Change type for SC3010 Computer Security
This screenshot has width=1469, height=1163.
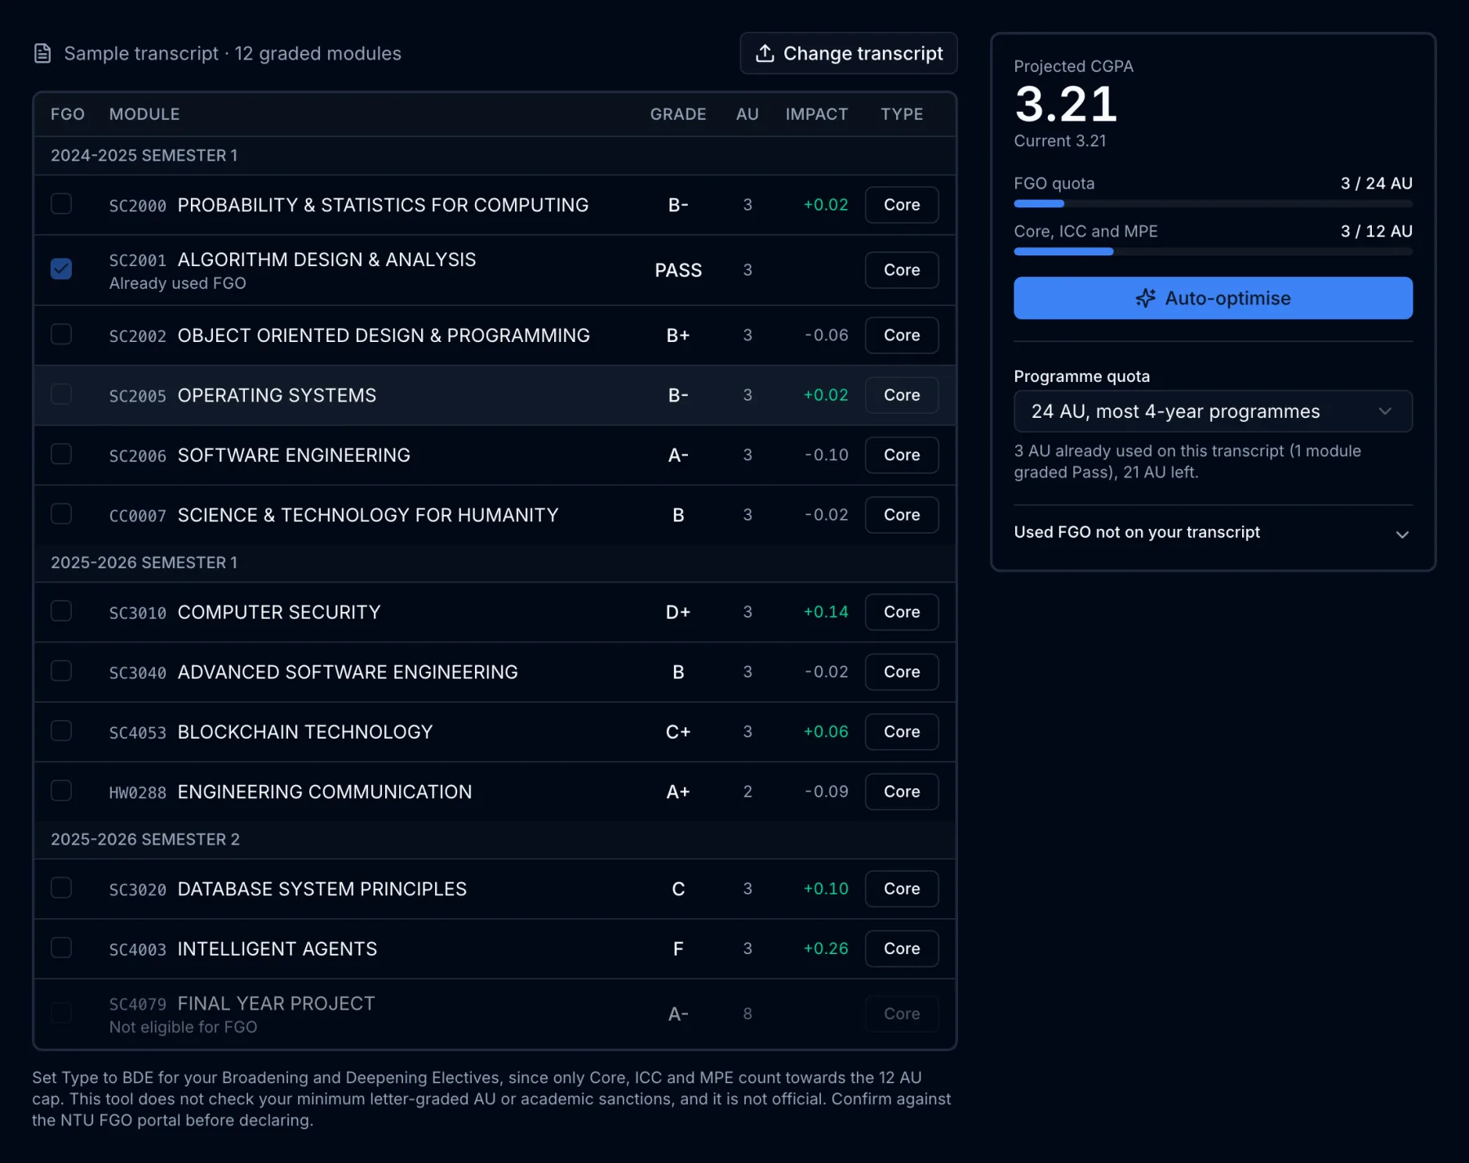(x=902, y=612)
